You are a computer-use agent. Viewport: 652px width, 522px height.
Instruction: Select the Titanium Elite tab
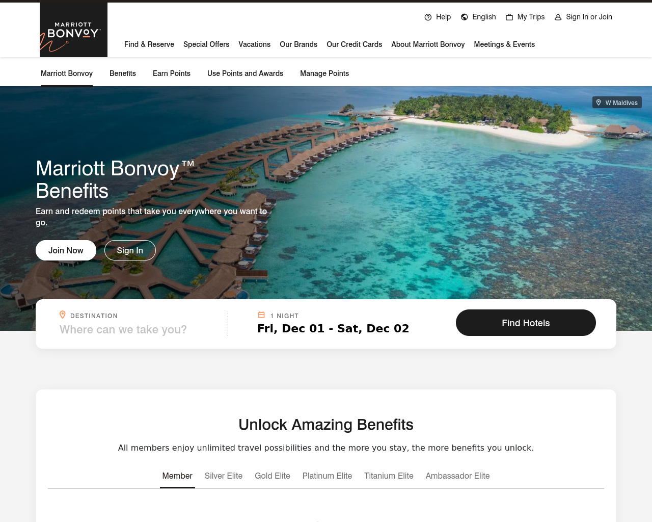(x=389, y=476)
